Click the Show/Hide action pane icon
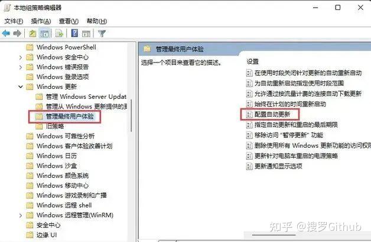 86,34
